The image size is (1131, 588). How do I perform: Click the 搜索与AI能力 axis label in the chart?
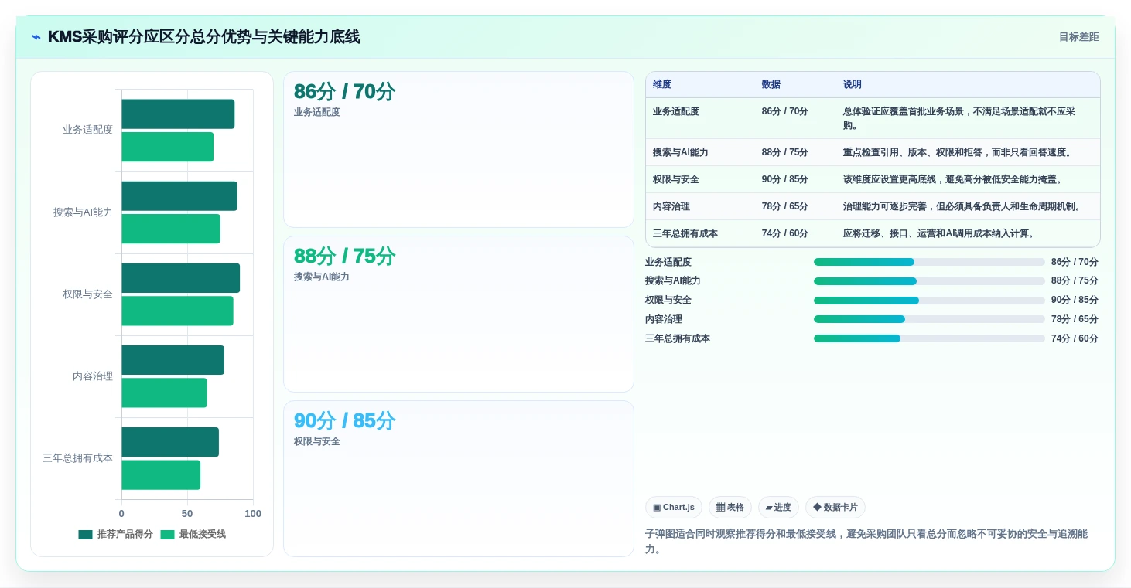pos(83,212)
